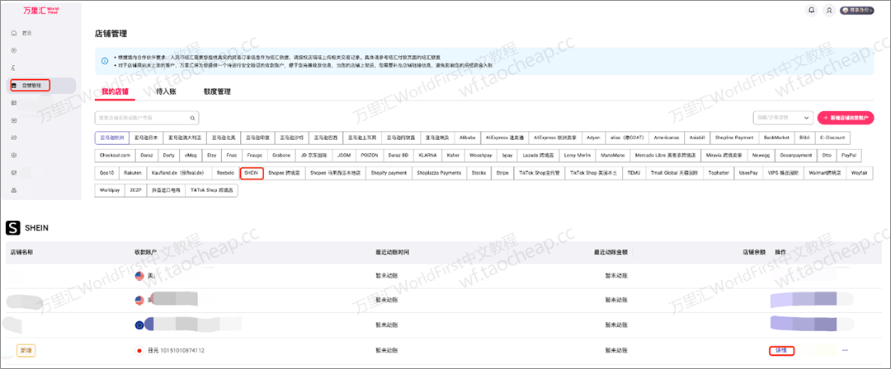Select the Newegg platform filter

coord(760,155)
